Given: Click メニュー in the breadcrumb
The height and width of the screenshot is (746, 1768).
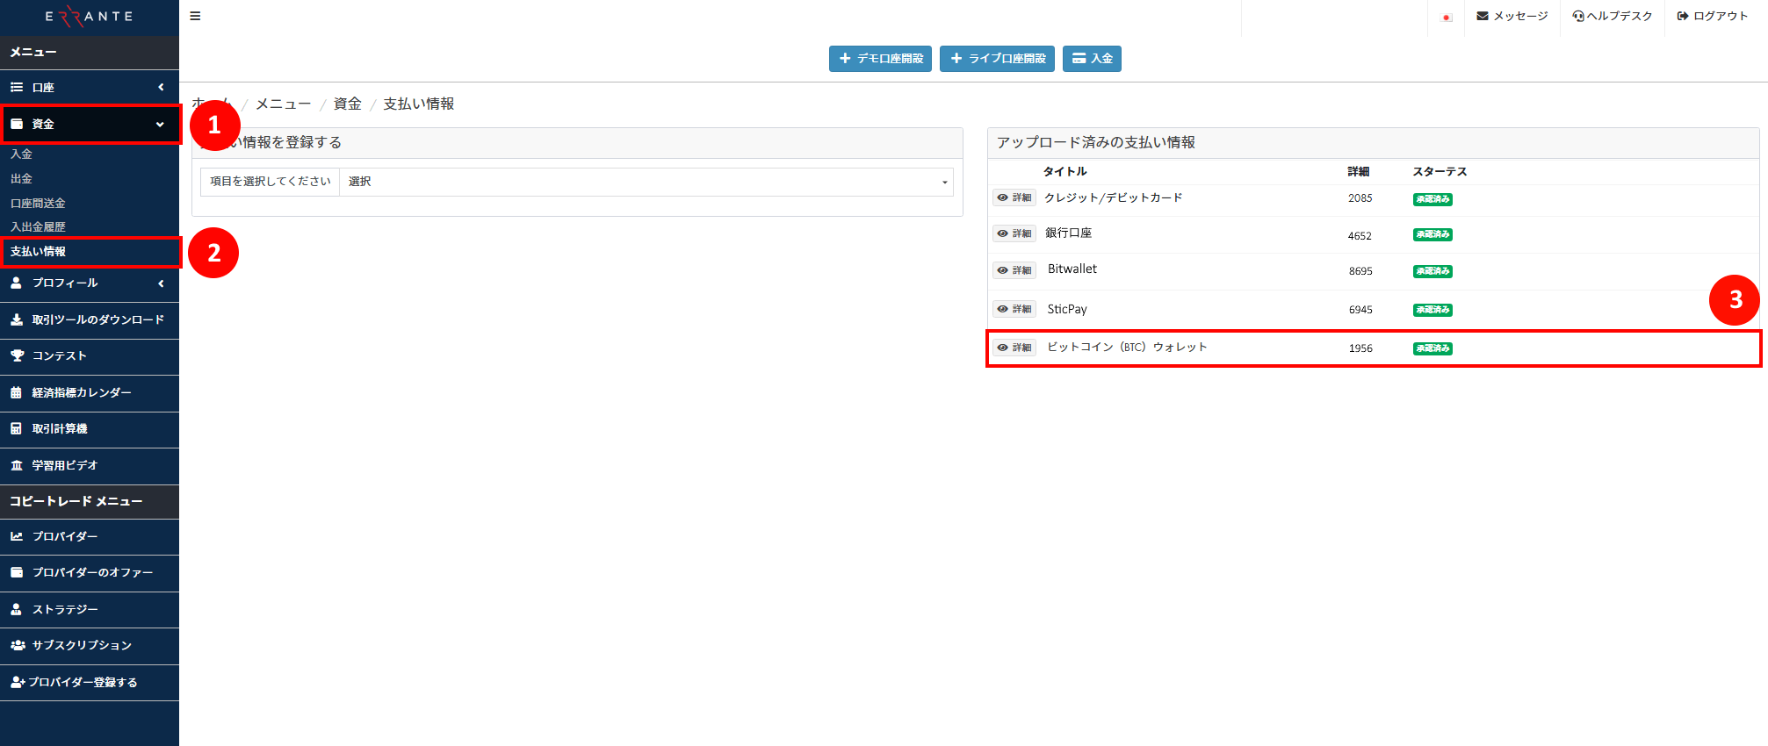Looking at the screenshot, I should pyautogui.click(x=283, y=104).
